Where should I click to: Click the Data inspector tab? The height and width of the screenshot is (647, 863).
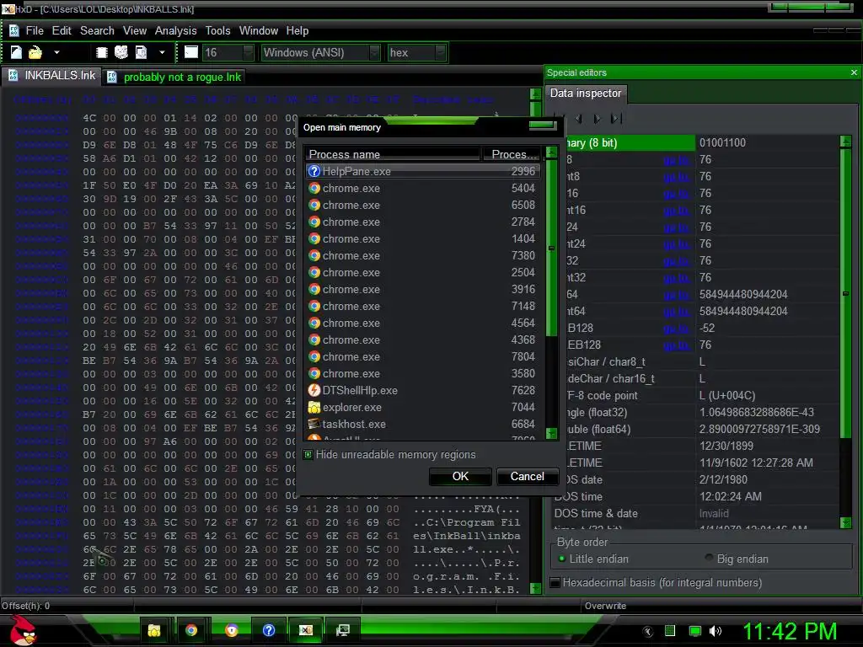point(586,93)
